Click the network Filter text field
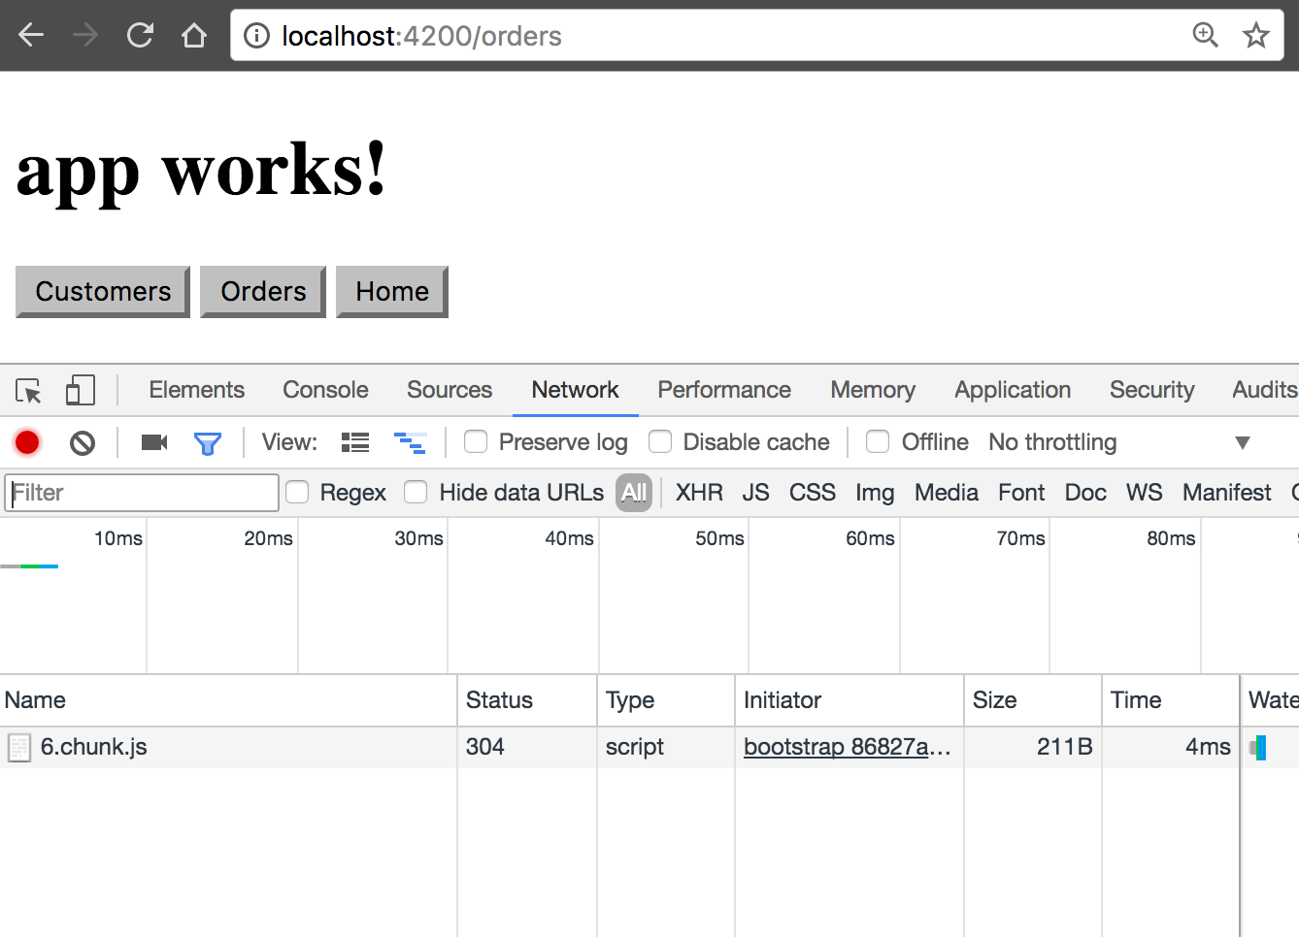 (142, 493)
